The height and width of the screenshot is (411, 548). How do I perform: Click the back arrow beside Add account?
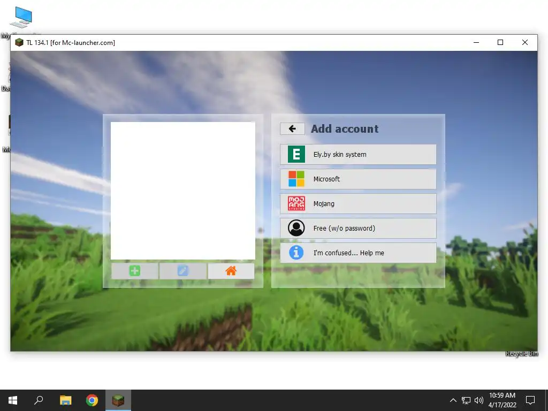click(x=292, y=129)
